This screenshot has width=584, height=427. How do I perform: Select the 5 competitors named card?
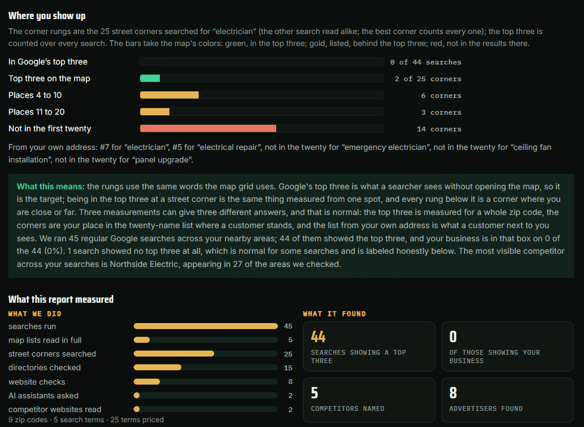tap(369, 400)
